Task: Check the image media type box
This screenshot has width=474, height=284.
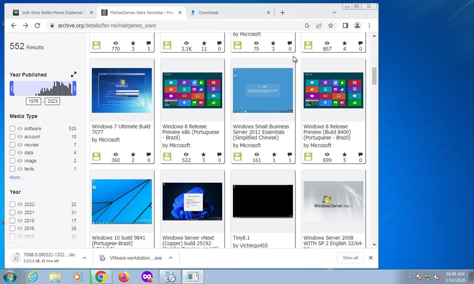Action: (12, 160)
